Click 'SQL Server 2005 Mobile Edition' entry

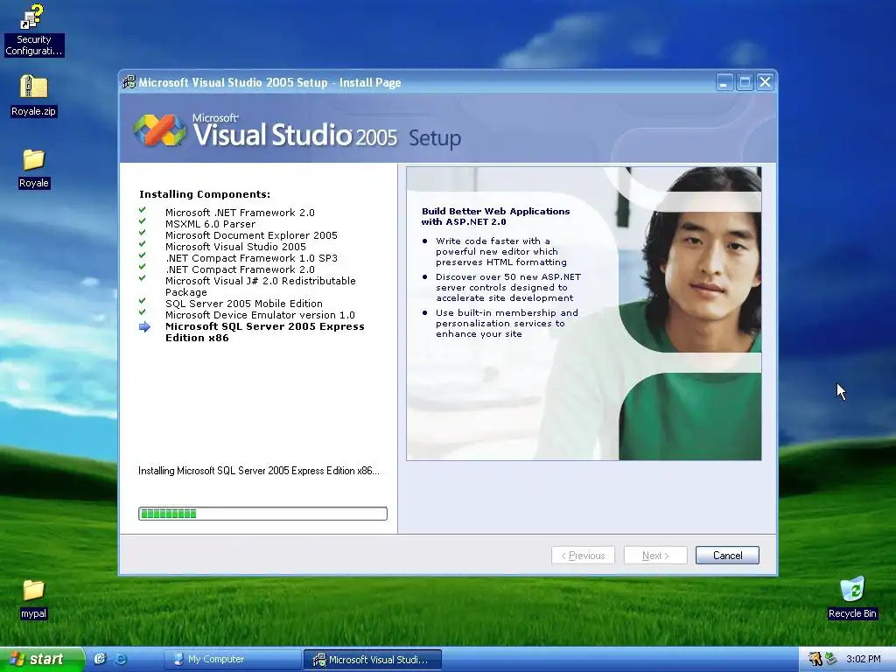tap(244, 304)
